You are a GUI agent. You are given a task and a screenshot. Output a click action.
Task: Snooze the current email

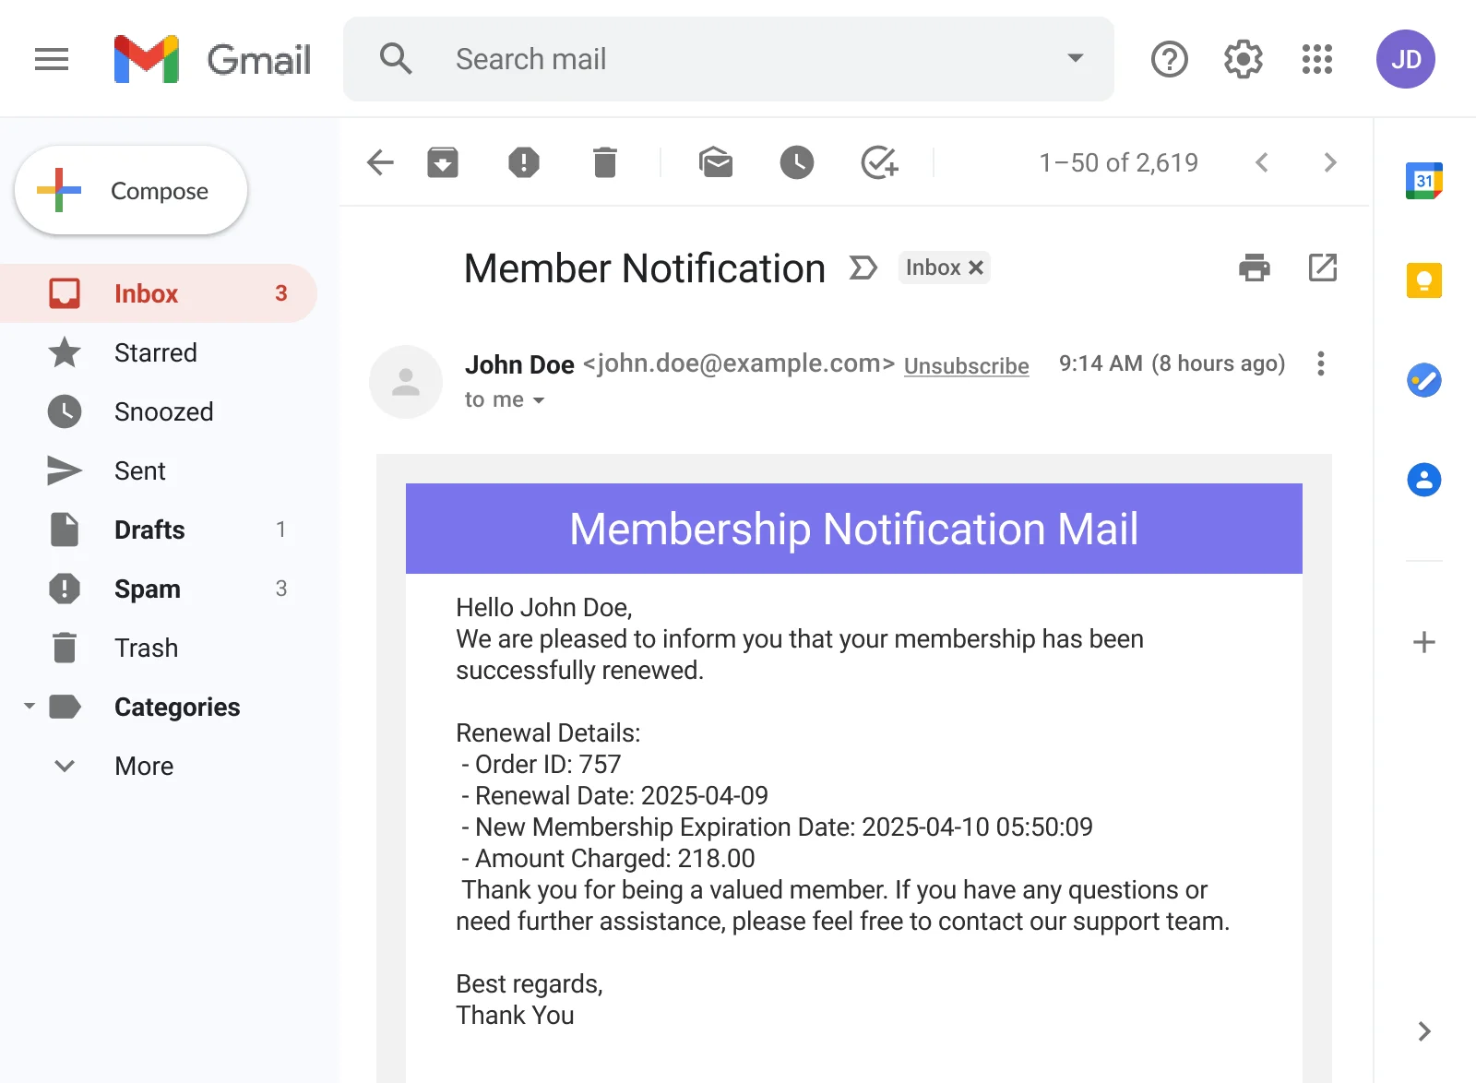(797, 162)
